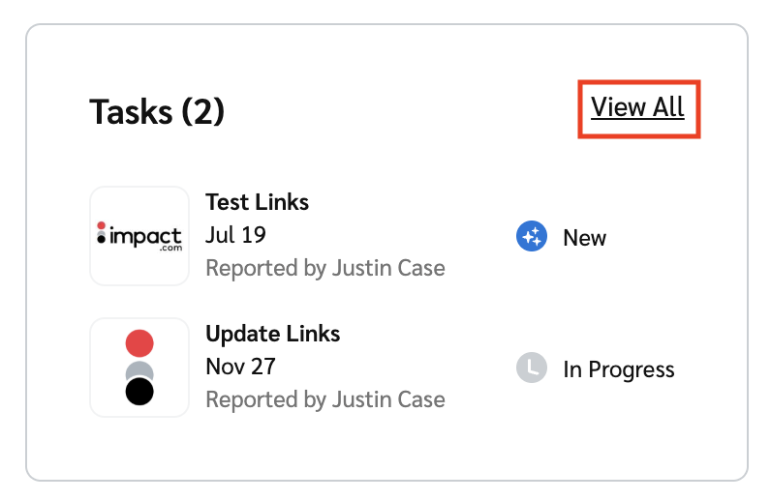Image resolution: width=771 pixels, height=501 pixels.
Task: Click the Tasks (2) heading
Action: (157, 112)
